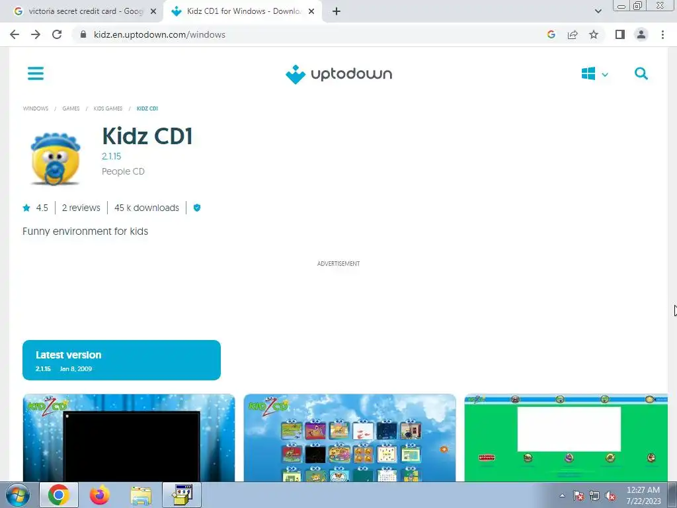Open Chrome three-dot menu
This screenshot has width=677, height=508.
[x=662, y=34]
